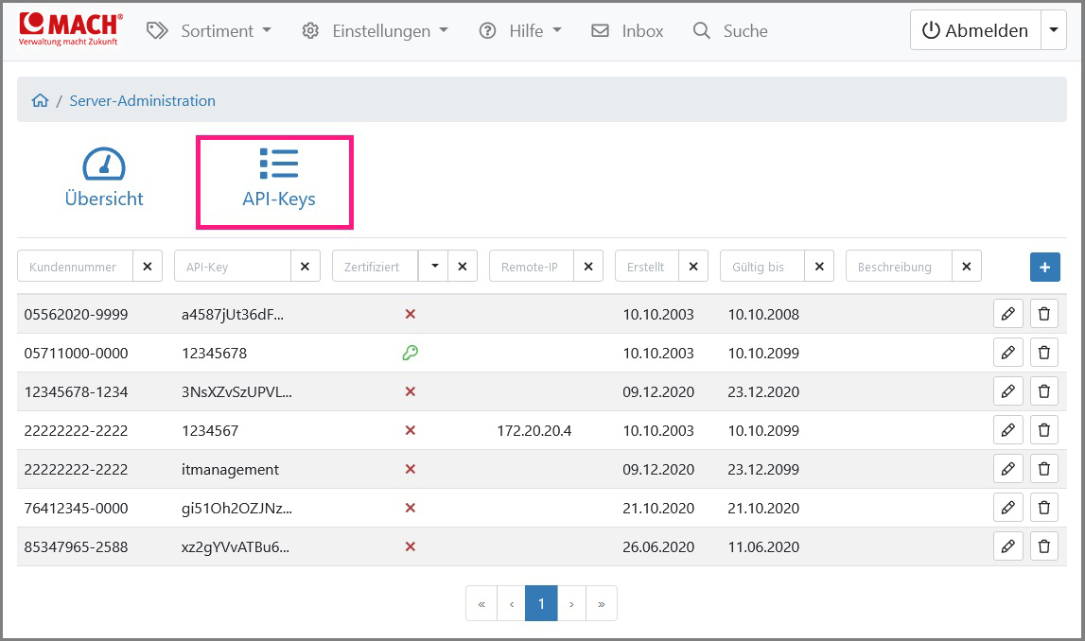Open dropdown arrow next to Abmelden
Image resolution: width=1085 pixels, height=641 pixels.
point(1054,29)
